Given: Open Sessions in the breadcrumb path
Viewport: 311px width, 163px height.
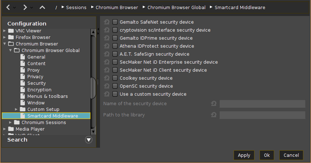Looking at the screenshot, I should 76,7.
